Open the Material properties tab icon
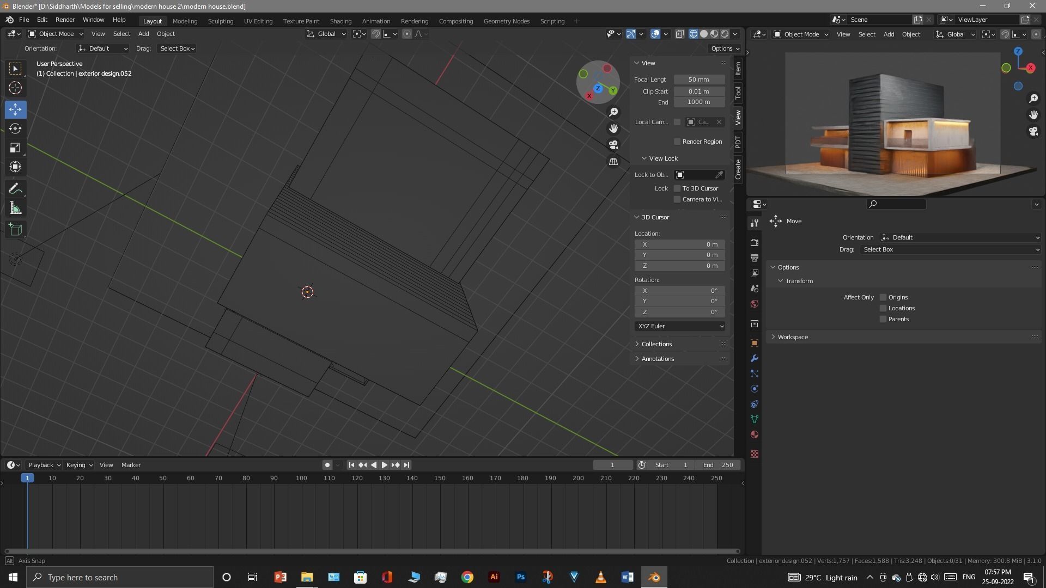The height and width of the screenshot is (588, 1046). click(755, 434)
